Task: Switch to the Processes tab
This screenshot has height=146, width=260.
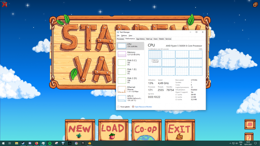Action: [120, 39]
